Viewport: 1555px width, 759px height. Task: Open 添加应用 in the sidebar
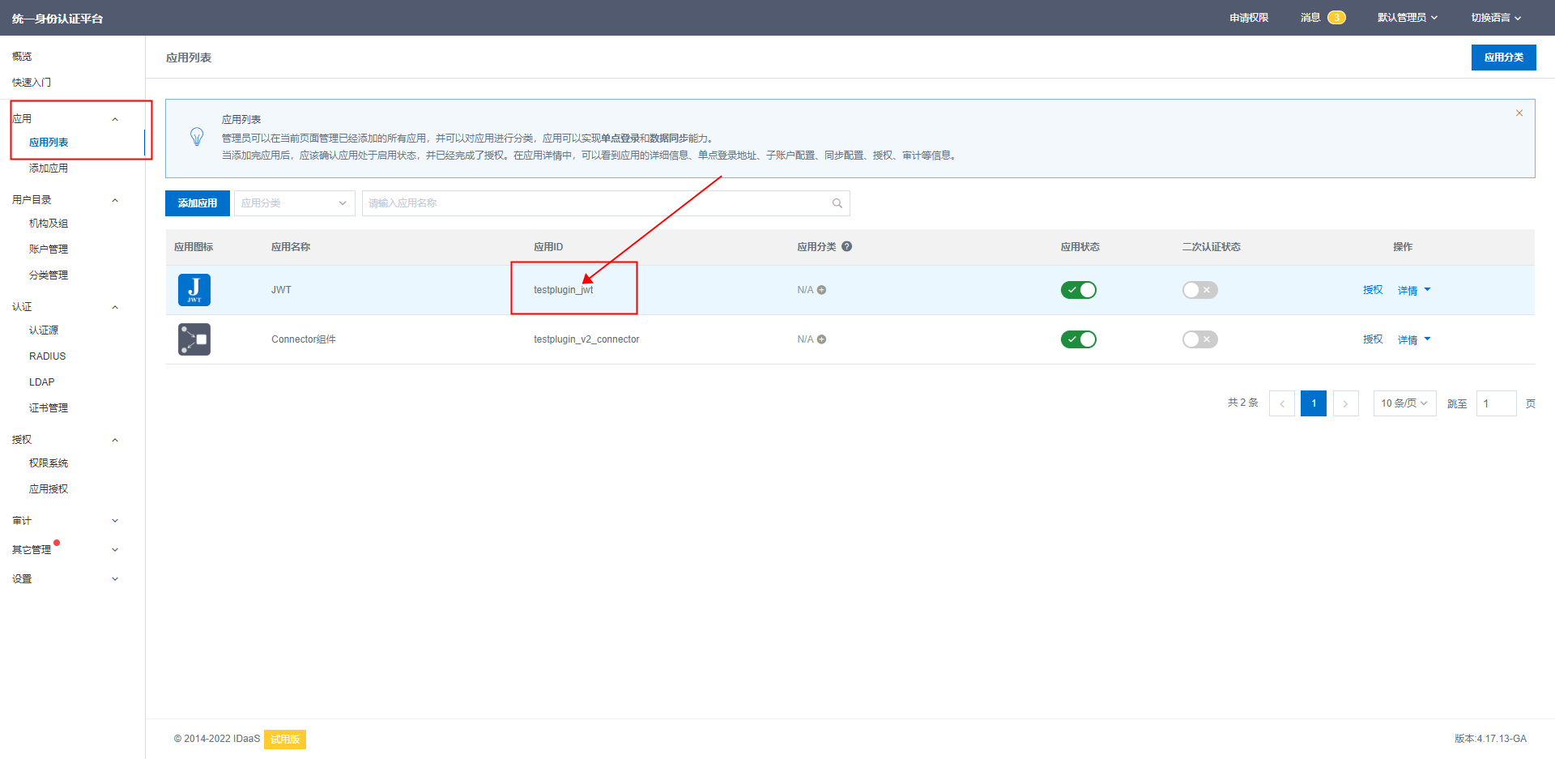(49, 168)
